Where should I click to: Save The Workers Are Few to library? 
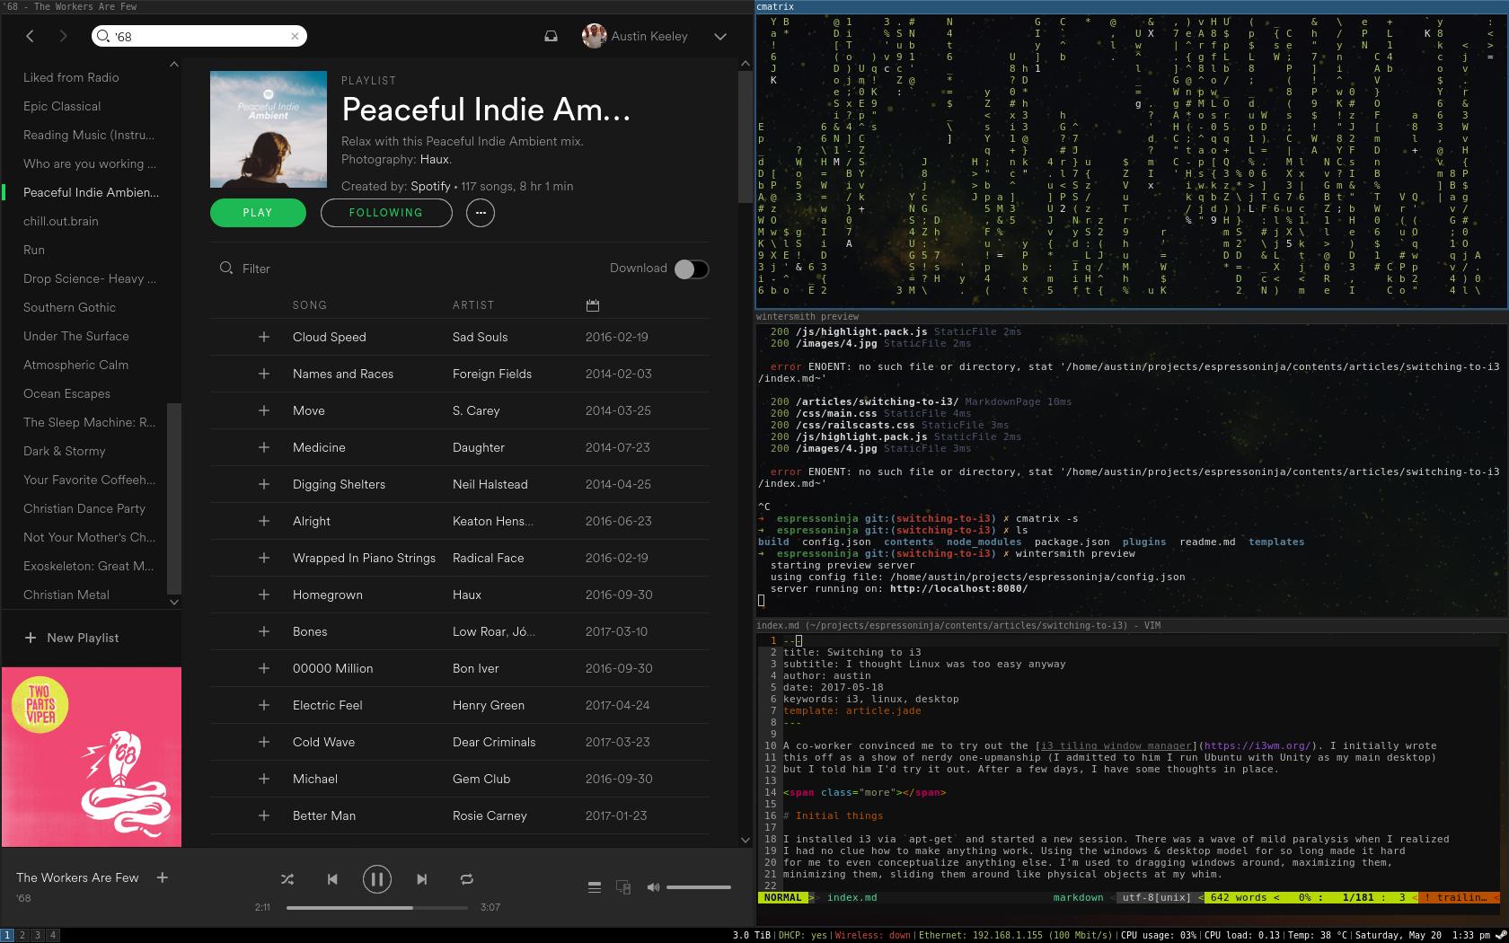pyautogui.click(x=163, y=877)
